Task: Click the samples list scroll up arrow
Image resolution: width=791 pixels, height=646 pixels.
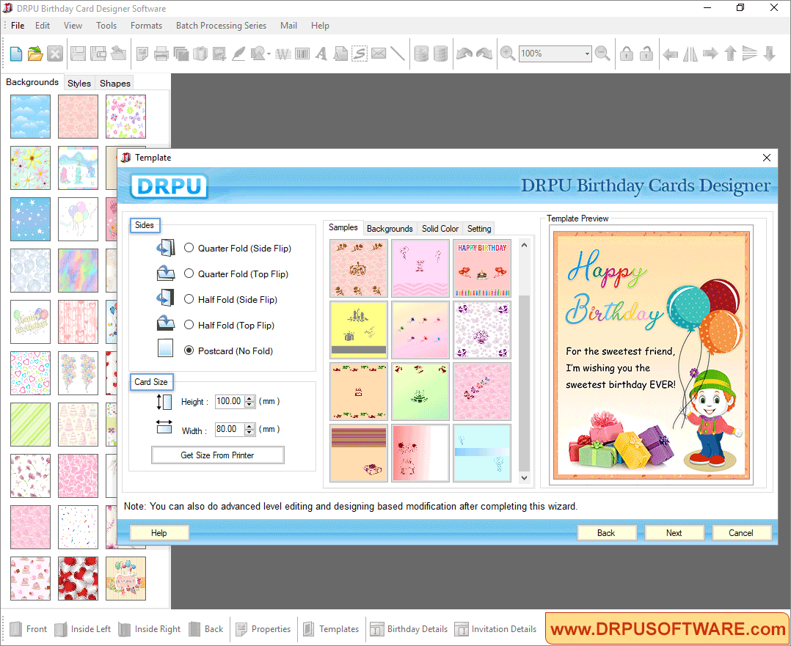Action: [x=524, y=245]
